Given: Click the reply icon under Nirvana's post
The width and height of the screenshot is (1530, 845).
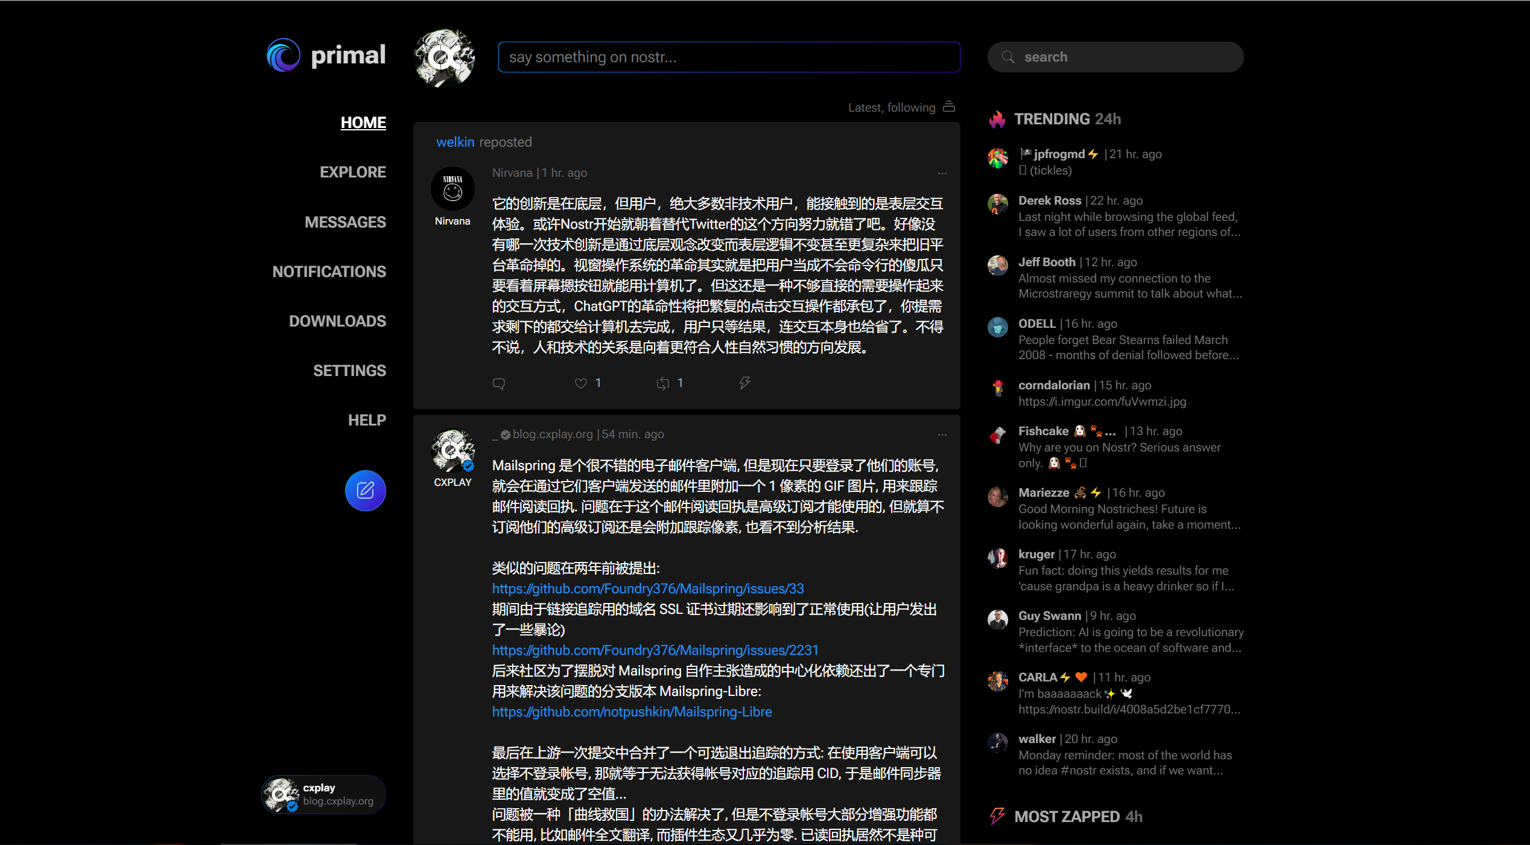Looking at the screenshot, I should click(x=498, y=383).
